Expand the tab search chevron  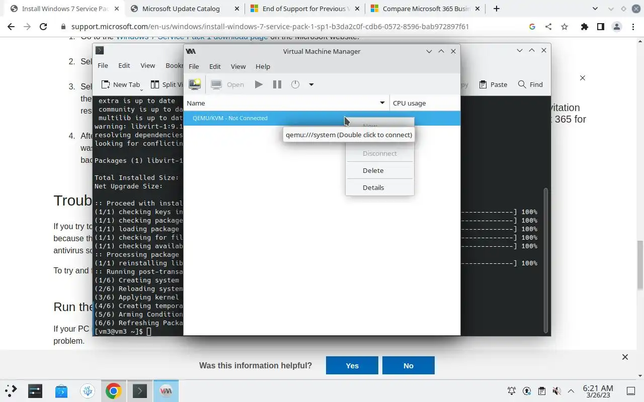click(x=595, y=9)
